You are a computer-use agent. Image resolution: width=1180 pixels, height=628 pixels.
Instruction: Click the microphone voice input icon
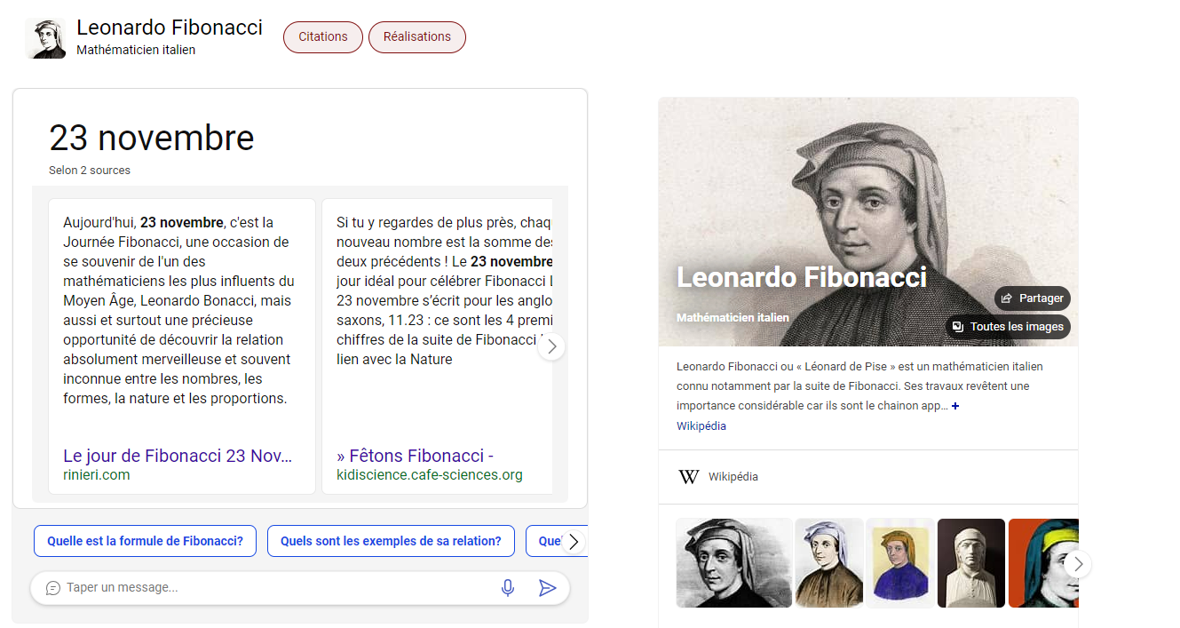point(508,588)
